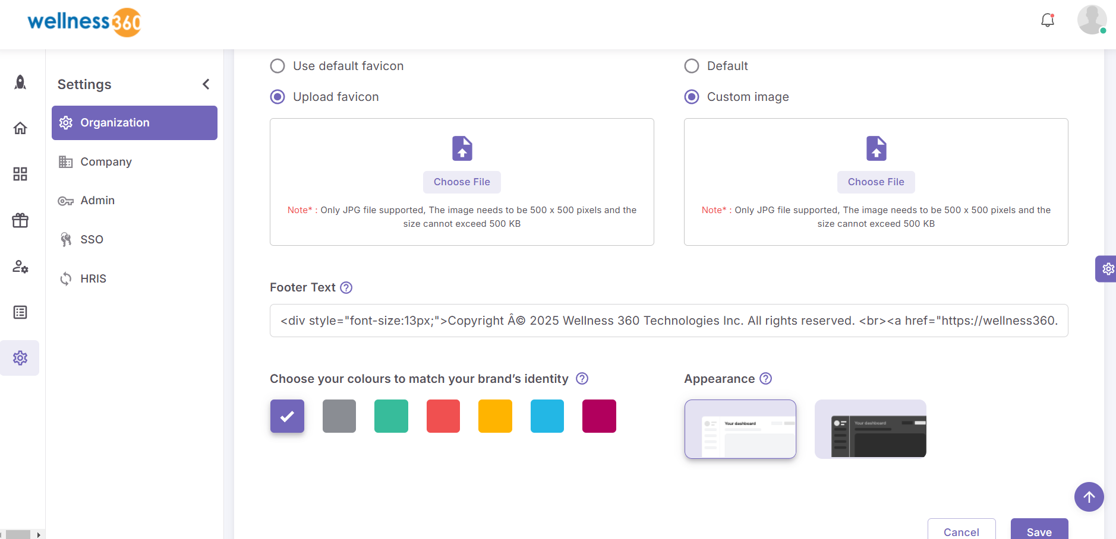Open the user profile avatar

(1092, 20)
